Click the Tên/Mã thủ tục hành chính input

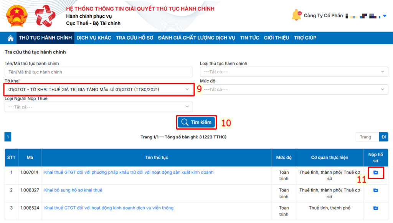tap(99, 72)
